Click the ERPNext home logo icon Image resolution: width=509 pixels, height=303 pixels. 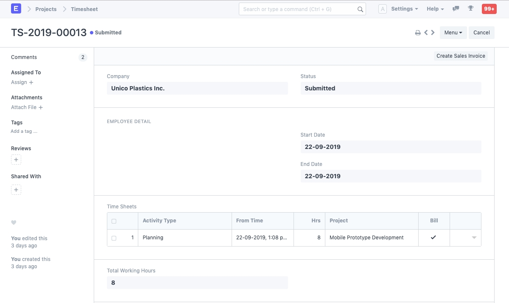pos(16,9)
